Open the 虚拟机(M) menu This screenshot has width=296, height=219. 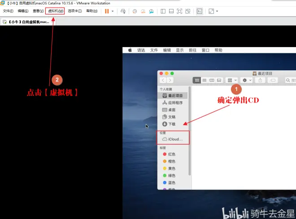tap(56, 11)
